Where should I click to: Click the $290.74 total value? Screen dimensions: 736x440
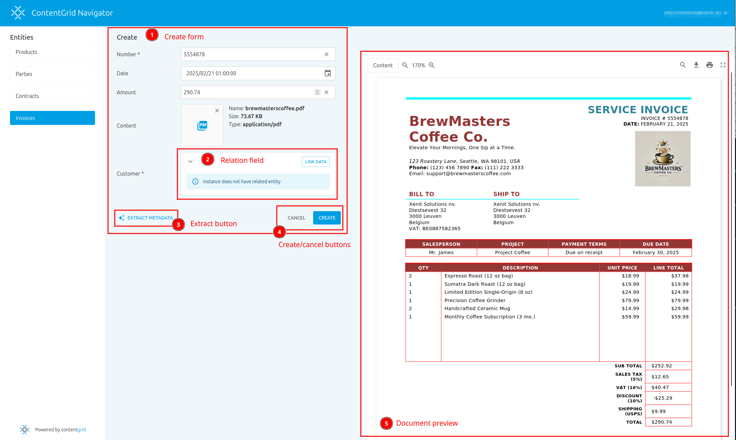point(662,422)
